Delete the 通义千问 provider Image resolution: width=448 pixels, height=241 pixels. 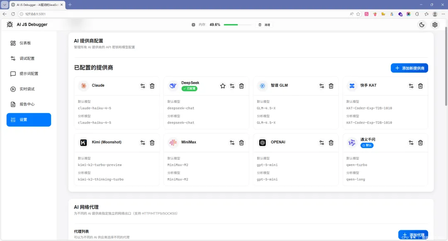(420, 143)
